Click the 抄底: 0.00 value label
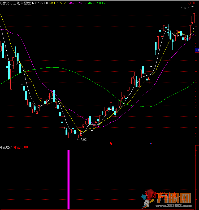The width and height of the screenshot is (199, 210). (x=21, y=147)
